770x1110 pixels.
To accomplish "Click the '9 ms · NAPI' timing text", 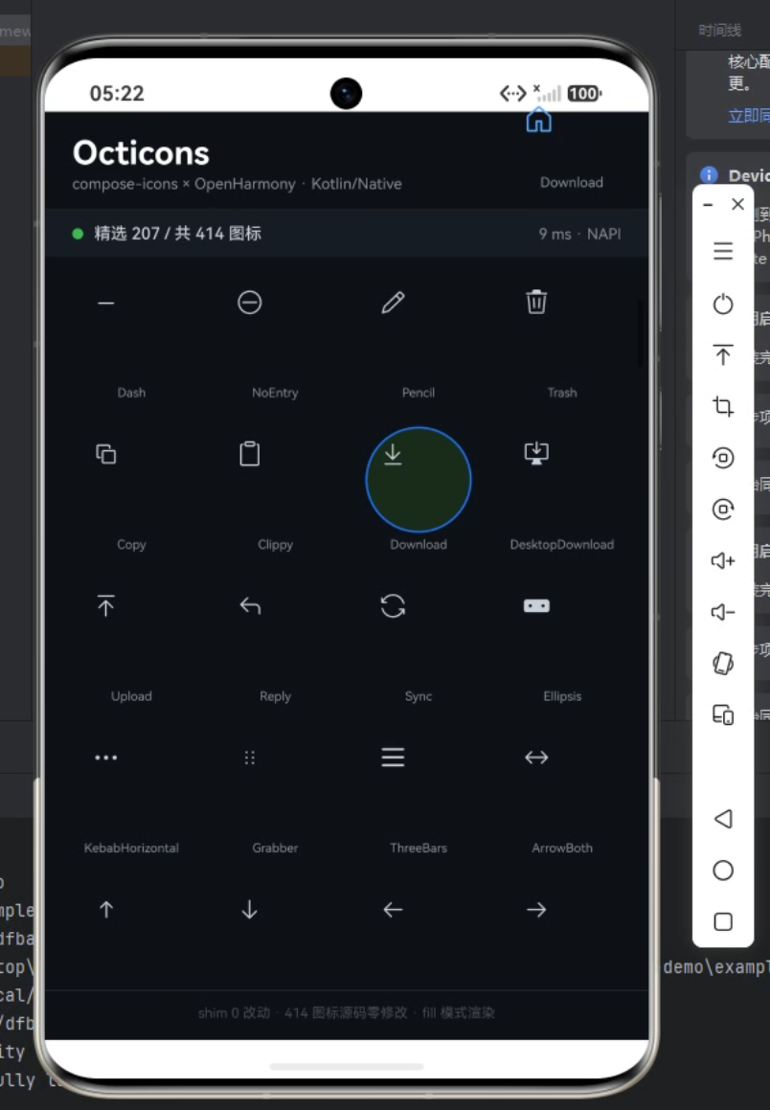I will [x=579, y=234].
